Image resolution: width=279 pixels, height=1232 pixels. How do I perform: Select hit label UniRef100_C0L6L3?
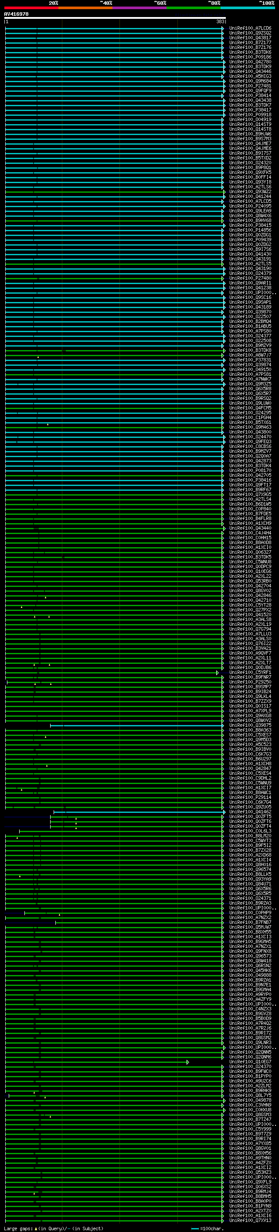(x=250, y=831)
